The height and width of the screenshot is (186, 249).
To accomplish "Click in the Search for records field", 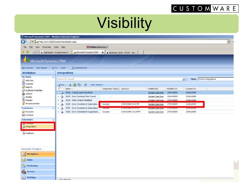I will click(x=120, y=79).
